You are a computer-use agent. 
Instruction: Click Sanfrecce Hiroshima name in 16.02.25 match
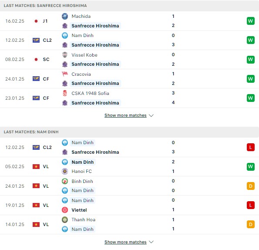(95, 26)
